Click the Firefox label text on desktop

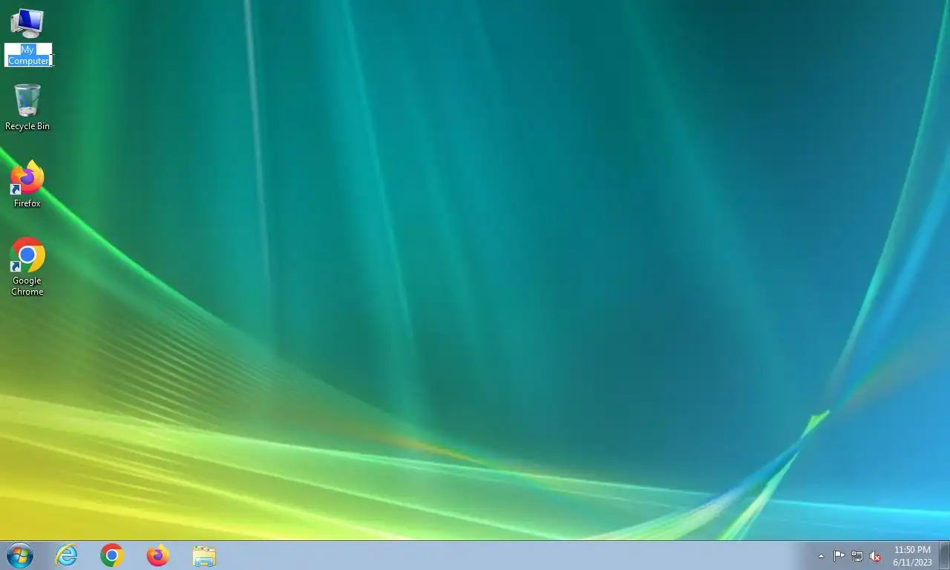(x=27, y=203)
